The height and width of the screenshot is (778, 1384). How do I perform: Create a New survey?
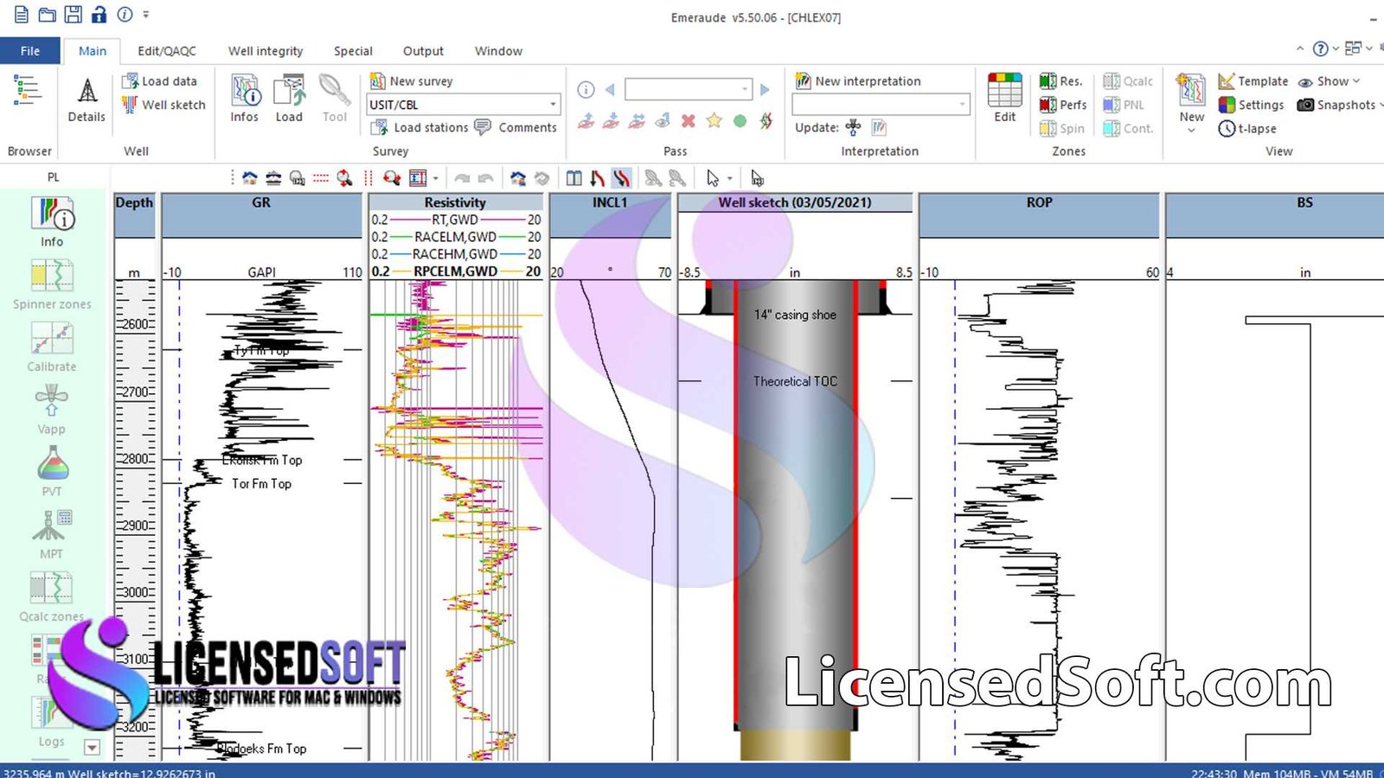(412, 81)
